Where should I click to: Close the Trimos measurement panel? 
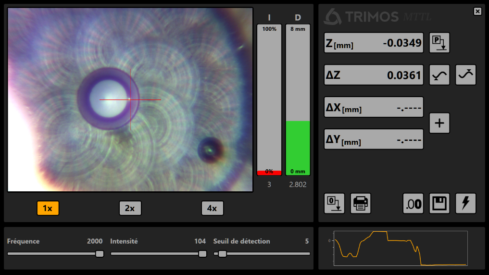[477, 12]
